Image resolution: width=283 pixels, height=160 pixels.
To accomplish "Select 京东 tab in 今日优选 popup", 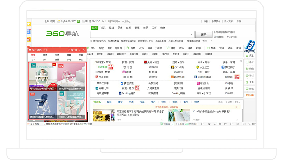I will tap(81, 60).
